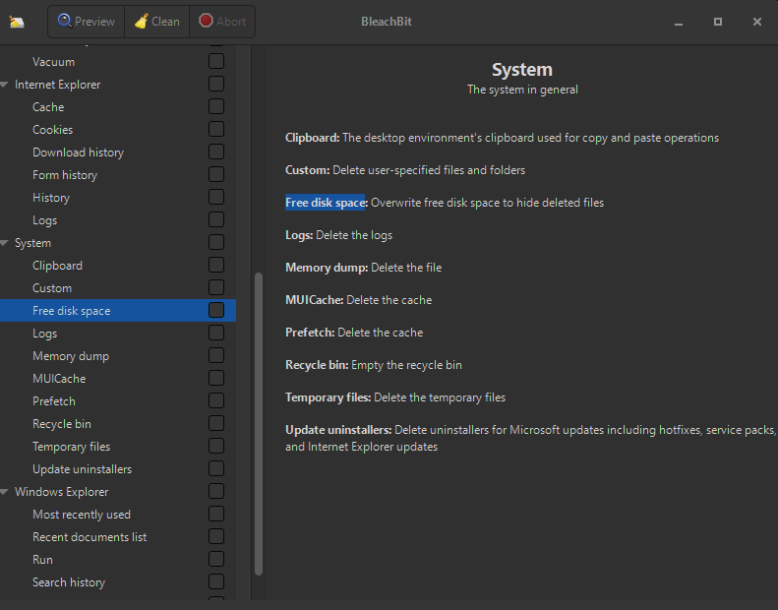Click the Abort stop button
Screen dimensions: 778x610
coord(222,22)
